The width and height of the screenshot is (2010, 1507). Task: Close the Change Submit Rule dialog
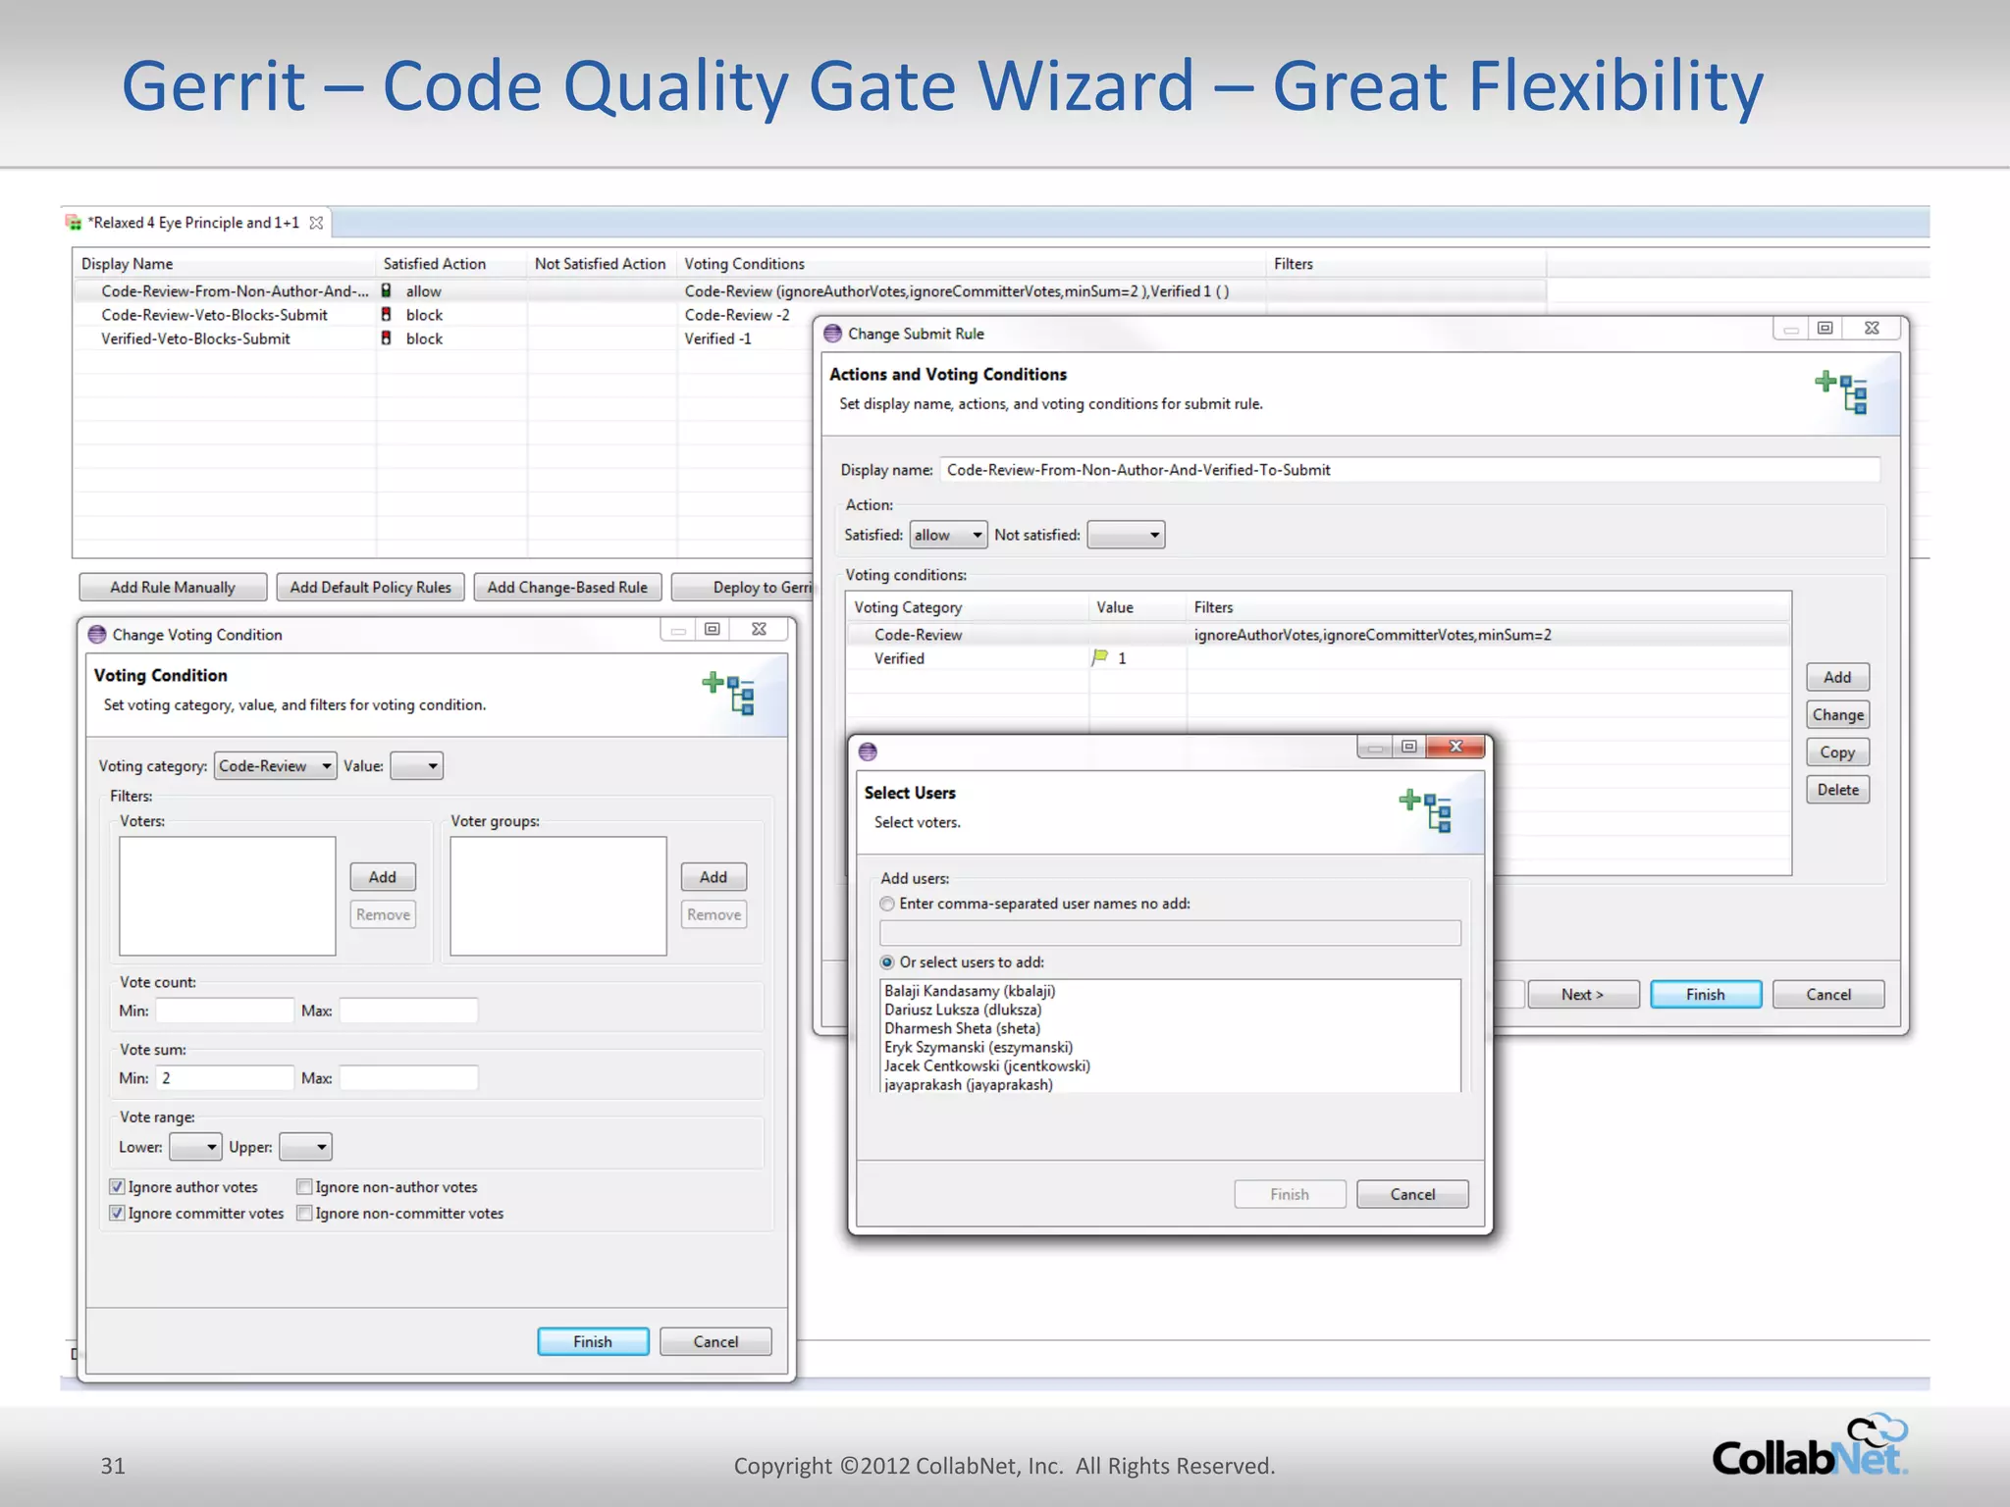[1872, 328]
